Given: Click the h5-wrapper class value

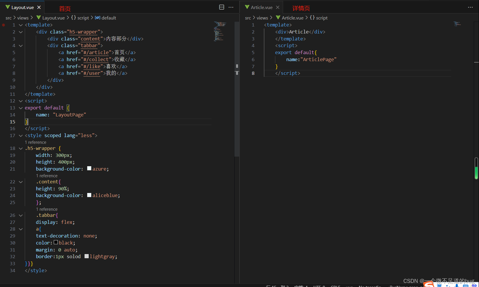Looking at the screenshot, I should [83, 32].
